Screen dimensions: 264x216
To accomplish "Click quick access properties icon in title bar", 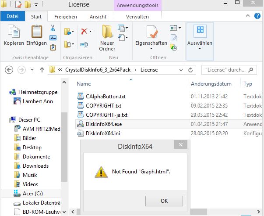I will 18,4.
